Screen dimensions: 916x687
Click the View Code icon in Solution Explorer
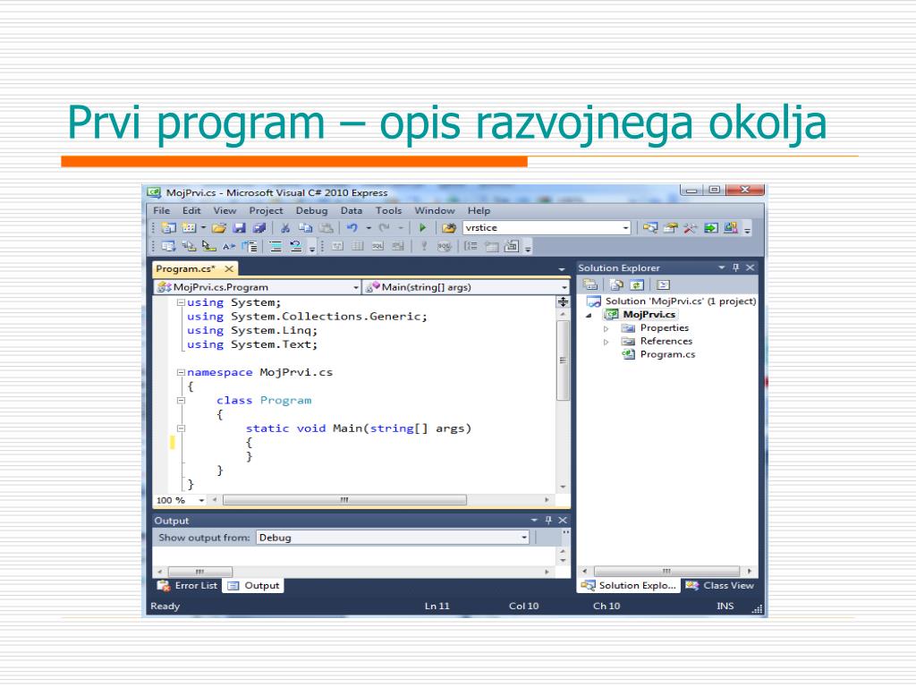(x=663, y=284)
